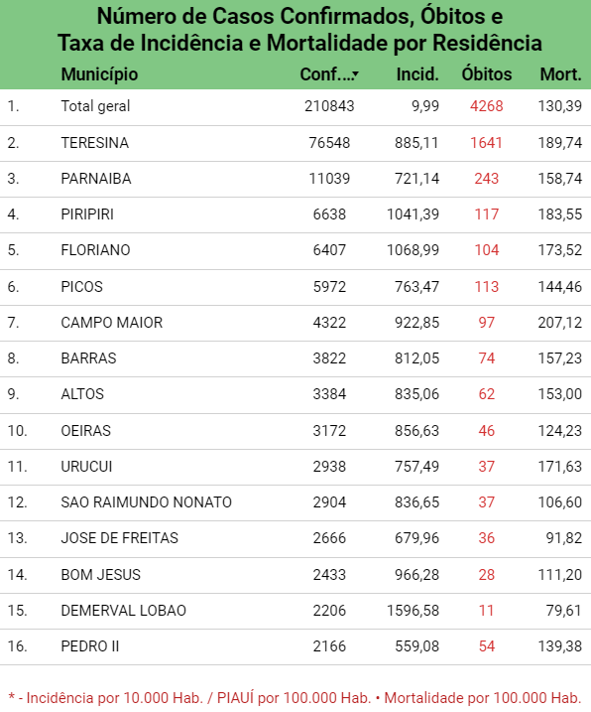Click the PICOS row

295,287
